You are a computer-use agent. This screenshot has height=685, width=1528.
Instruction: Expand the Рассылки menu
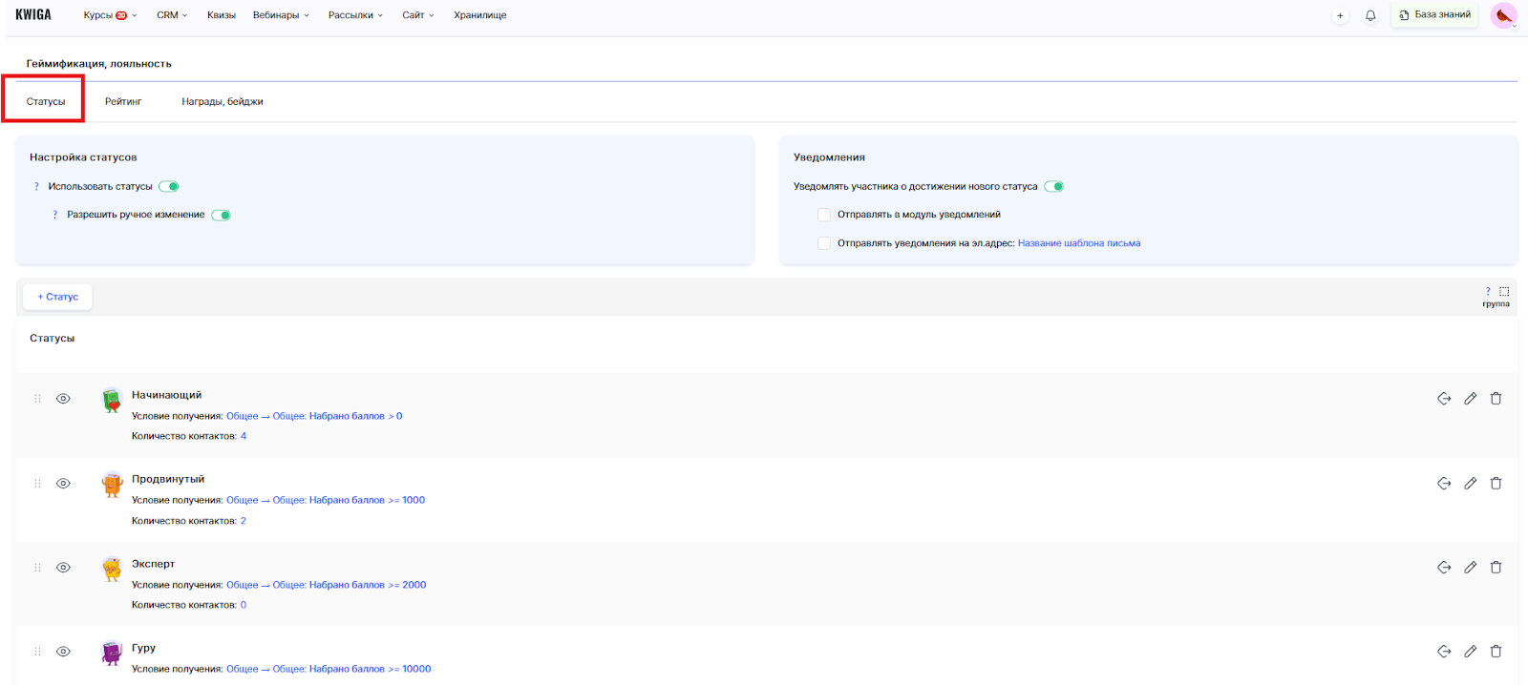[x=354, y=15]
